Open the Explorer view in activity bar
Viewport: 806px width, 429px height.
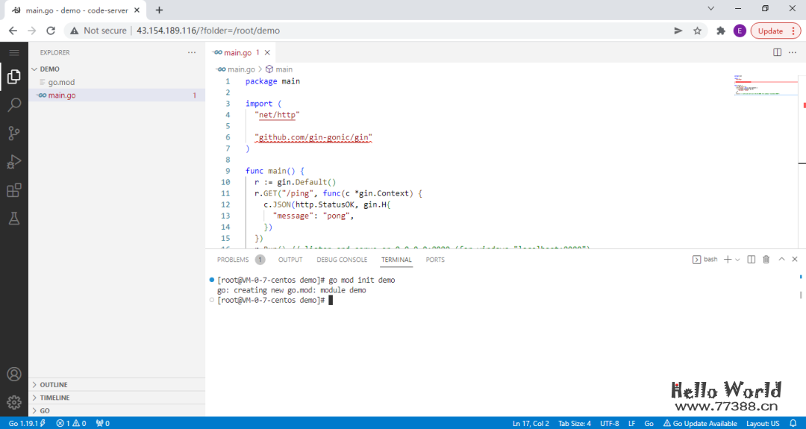14,77
